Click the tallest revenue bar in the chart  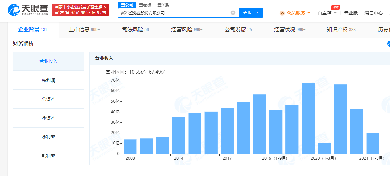308,118
